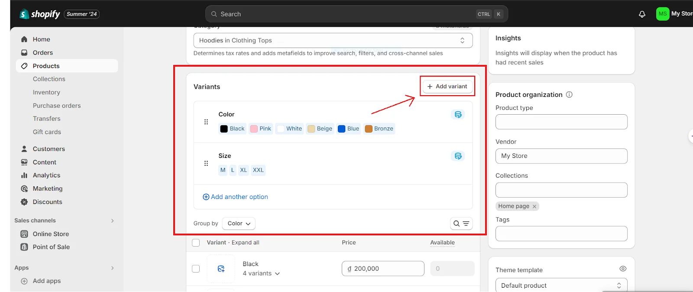Click the XXL size value
The height and width of the screenshot is (292, 693).
pyautogui.click(x=258, y=170)
